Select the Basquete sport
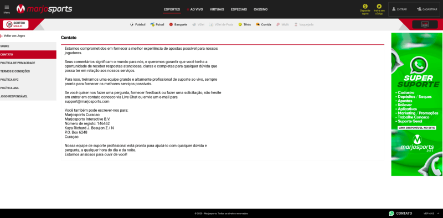Image resolution: width=443 pixels, height=218 pixels. point(178,24)
